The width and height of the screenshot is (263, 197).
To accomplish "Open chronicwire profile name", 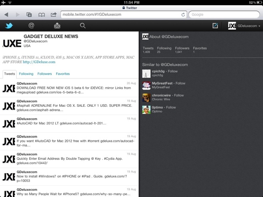I will [x=161, y=95].
